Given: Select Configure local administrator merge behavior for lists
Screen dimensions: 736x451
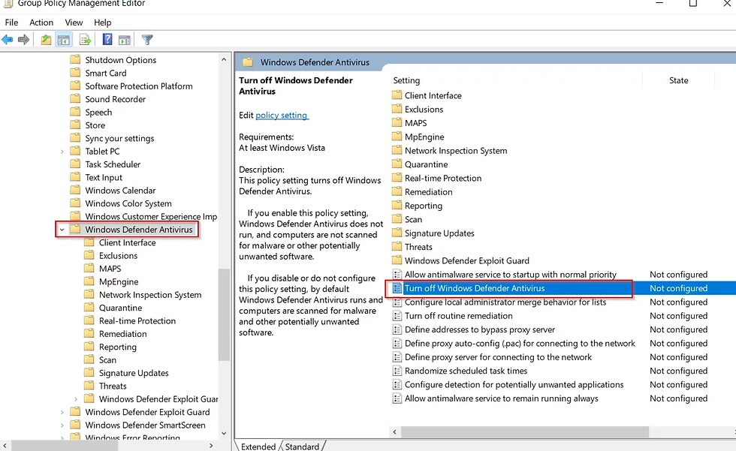Looking at the screenshot, I should 505,302.
